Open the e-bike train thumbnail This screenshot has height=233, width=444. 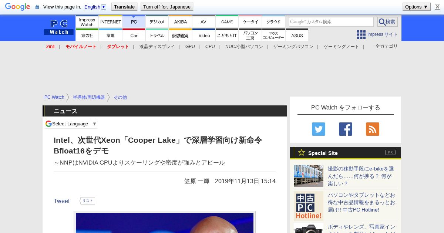[x=309, y=176]
